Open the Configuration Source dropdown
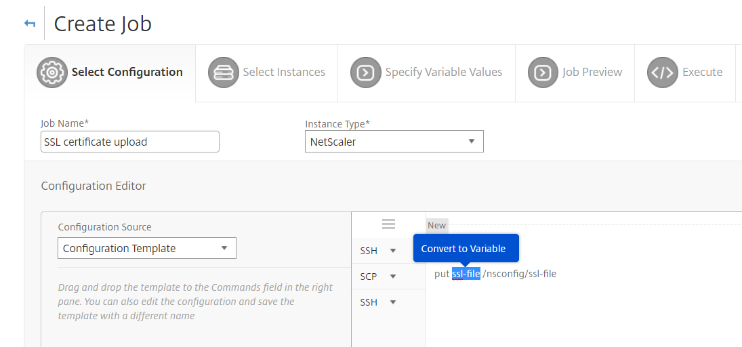 tap(146, 248)
